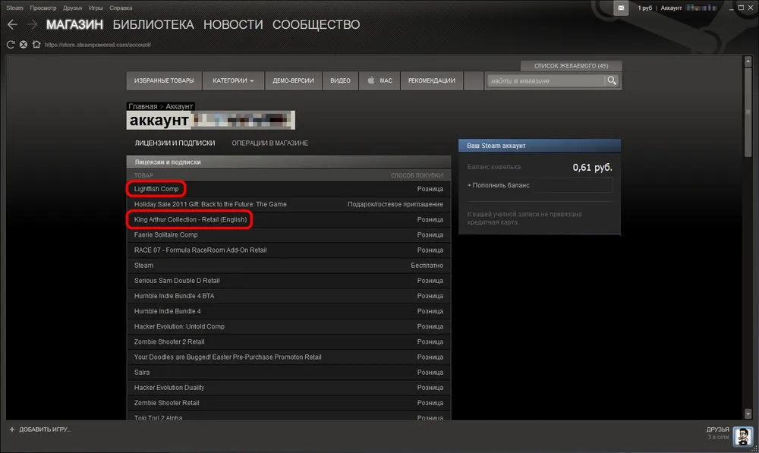Click the store search input field
This screenshot has height=453, width=759.
[x=545, y=80]
